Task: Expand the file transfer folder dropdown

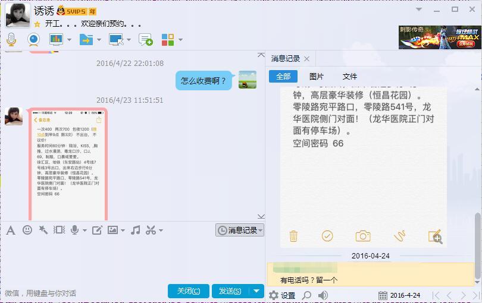Action: click(x=99, y=40)
